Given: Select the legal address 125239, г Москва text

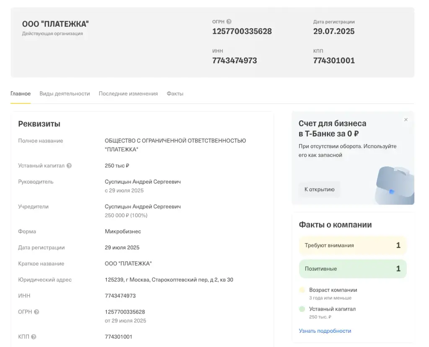Looking at the screenshot, I should (x=169, y=280).
